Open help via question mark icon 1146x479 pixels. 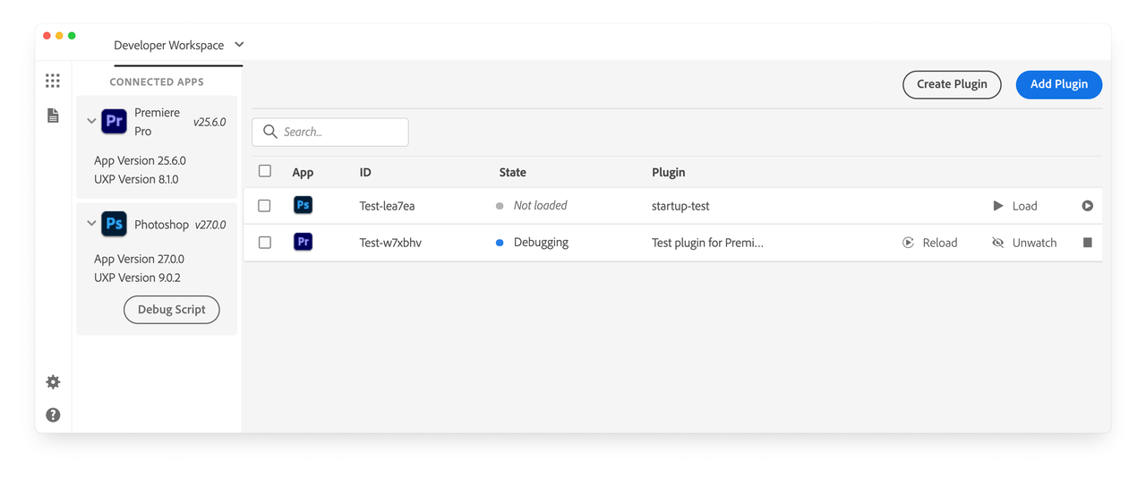[x=53, y=415]
